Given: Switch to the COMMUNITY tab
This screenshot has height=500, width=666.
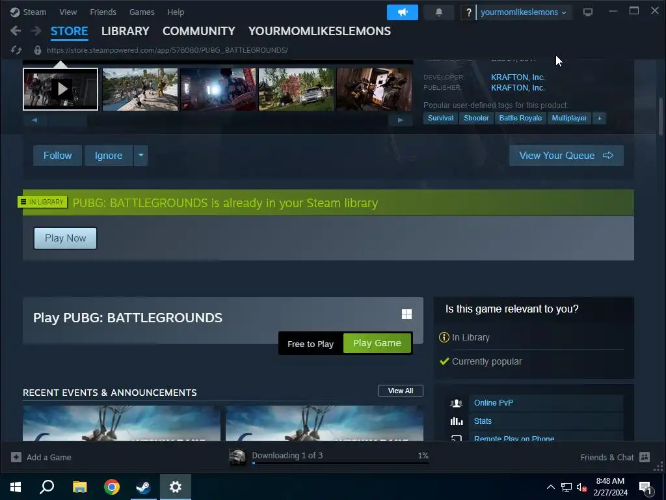Looking at the screenshot, I should coord(199,31).
